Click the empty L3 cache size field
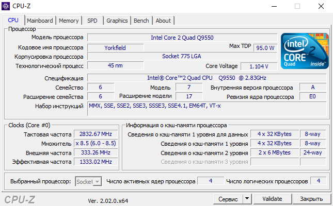 [x=275, y=162]
